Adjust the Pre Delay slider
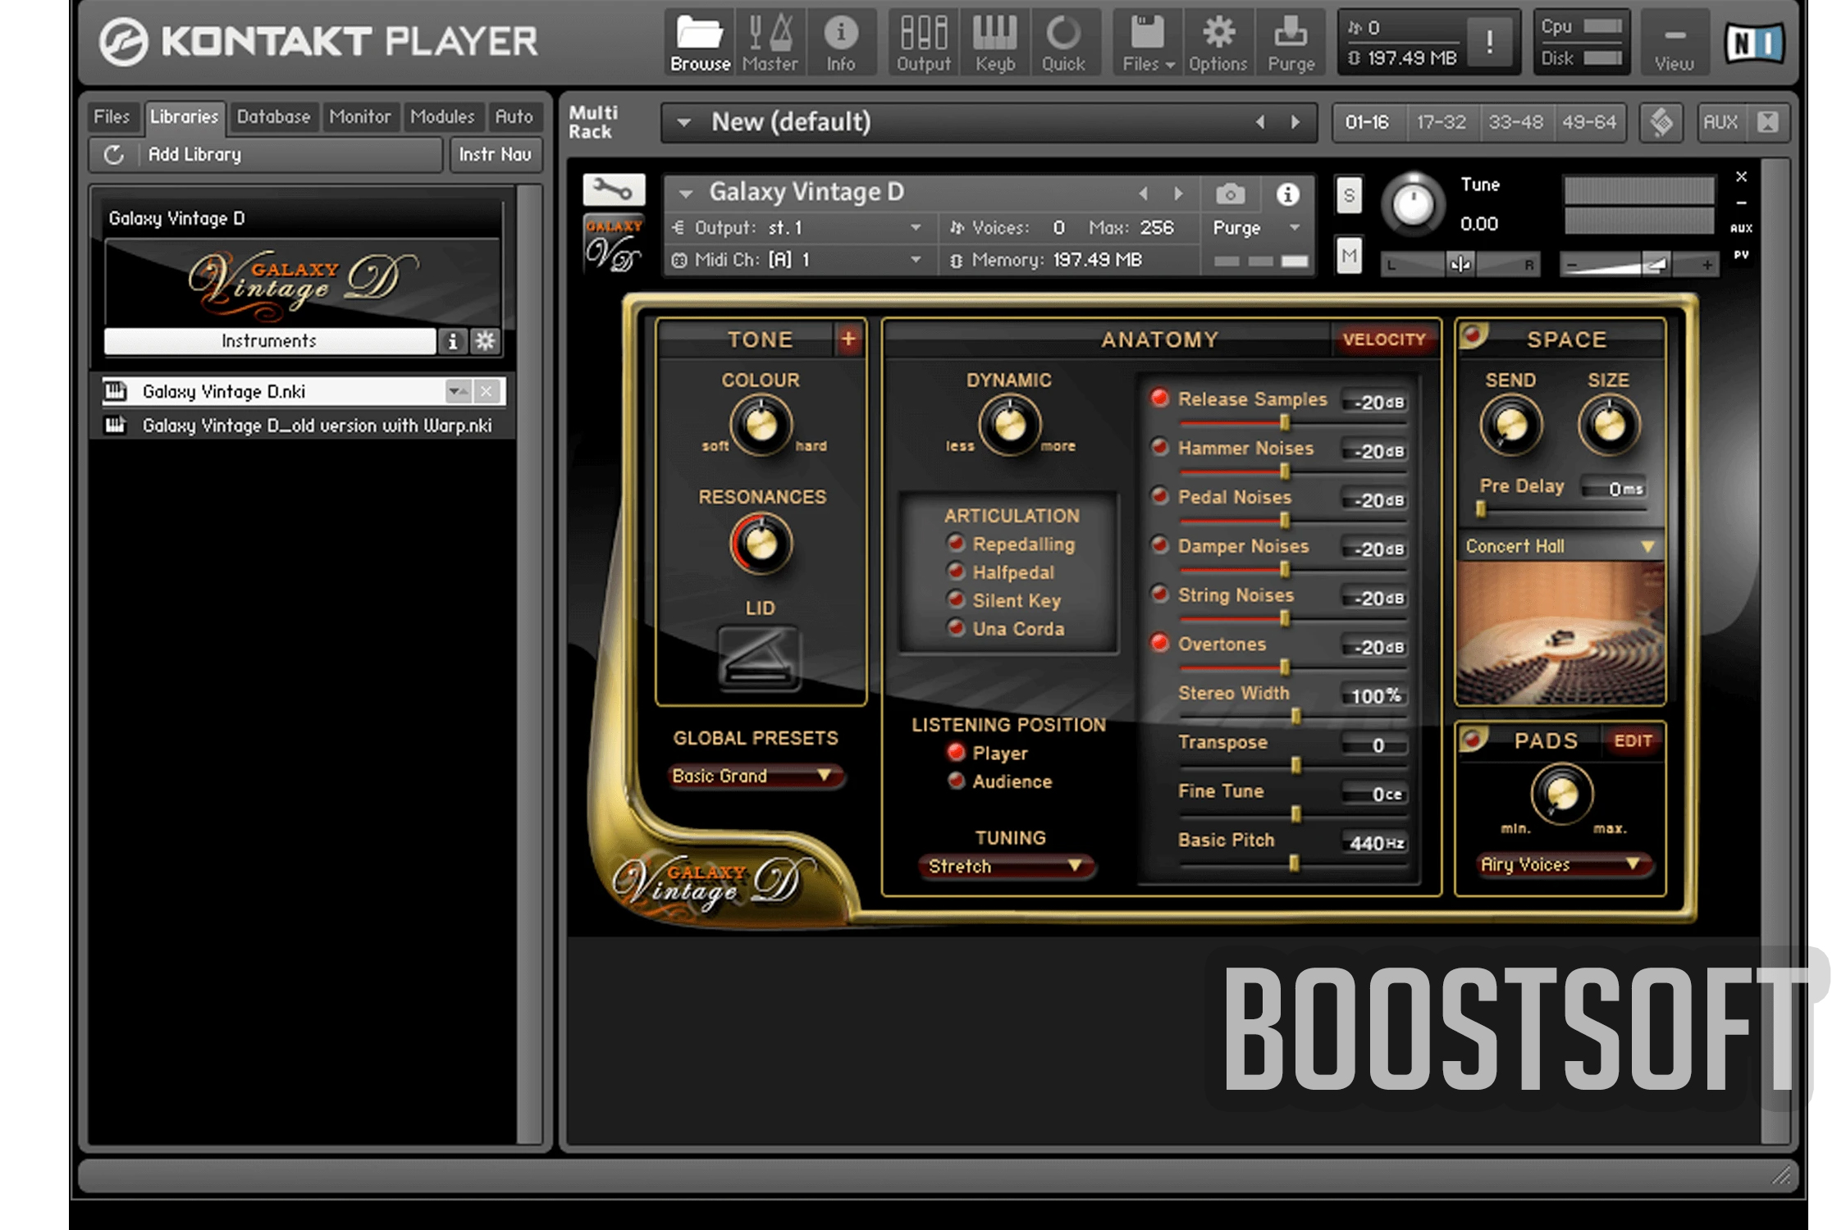This screenshot has height=1230, width=1846. pos(1481,510)
